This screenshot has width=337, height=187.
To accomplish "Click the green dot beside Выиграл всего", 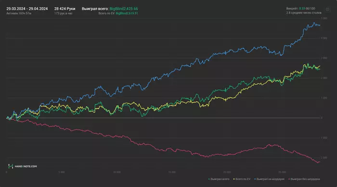I will 209,179.
